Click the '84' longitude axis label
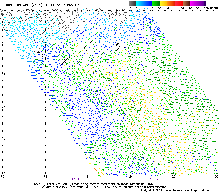 [x=131, y=177]
